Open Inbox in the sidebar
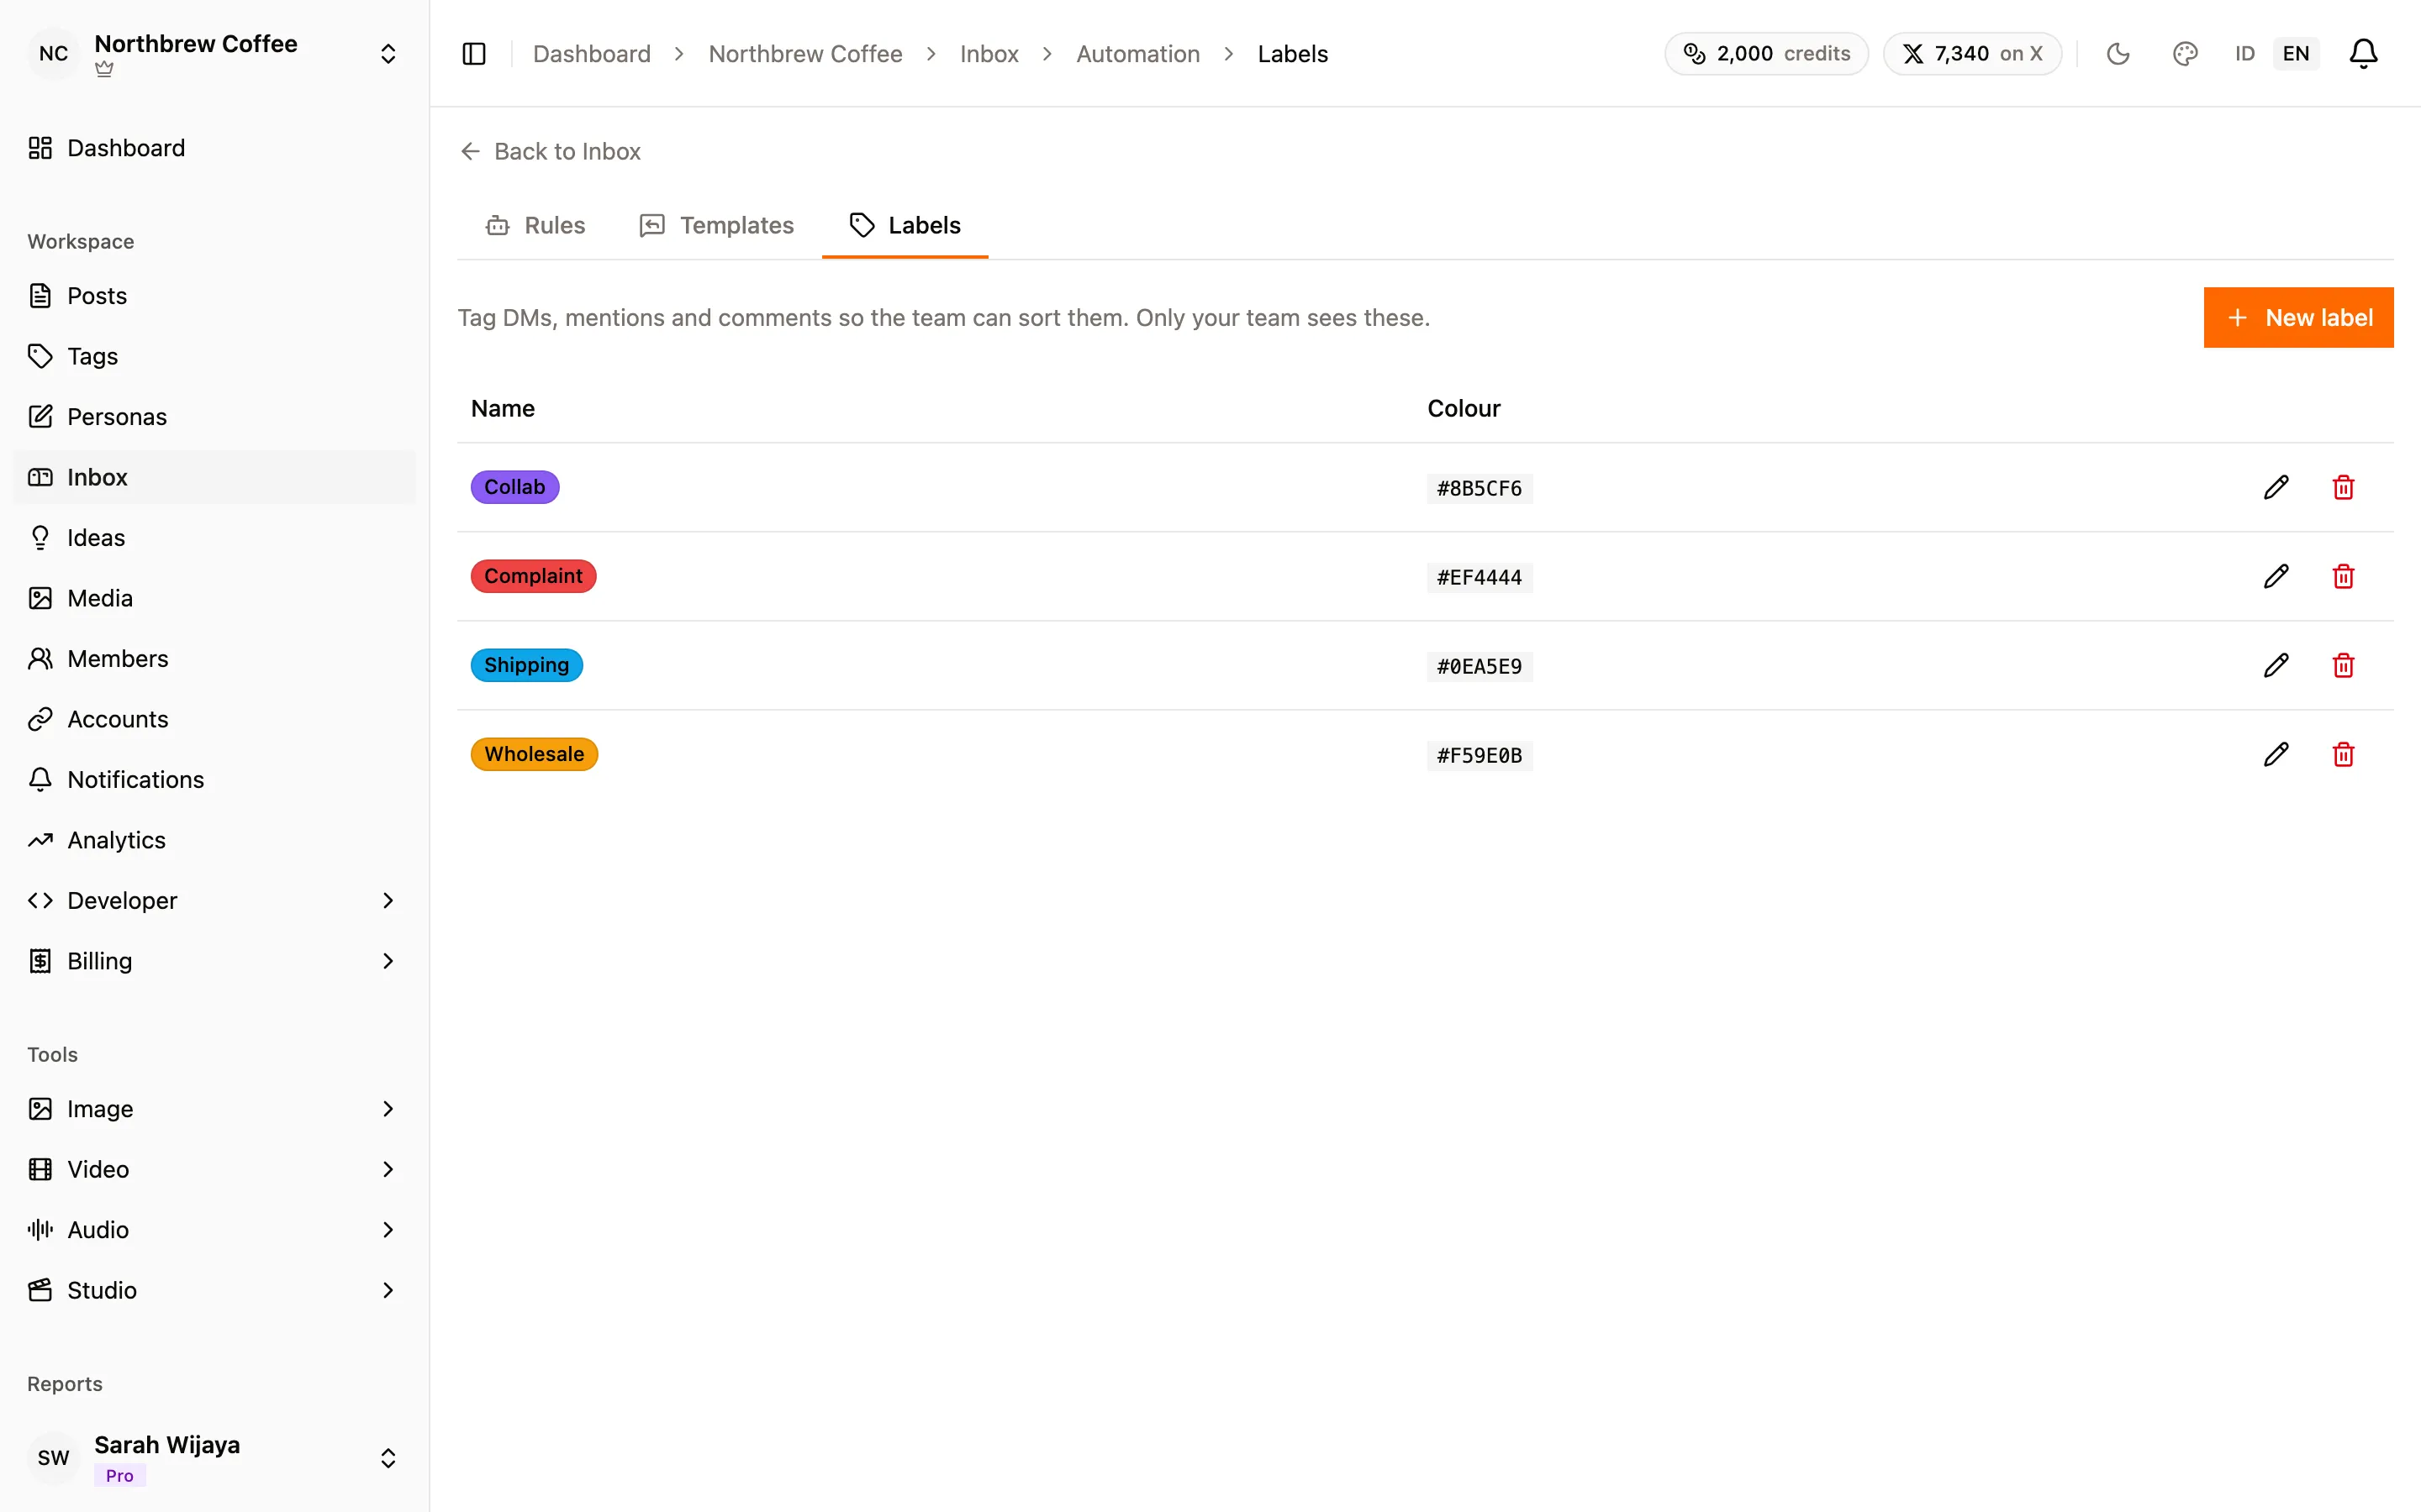2421x1512 pixels. point(214,477)
